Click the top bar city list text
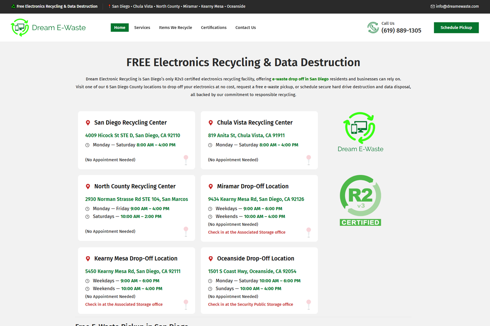490x326 pixels. [x=179, y=7]
